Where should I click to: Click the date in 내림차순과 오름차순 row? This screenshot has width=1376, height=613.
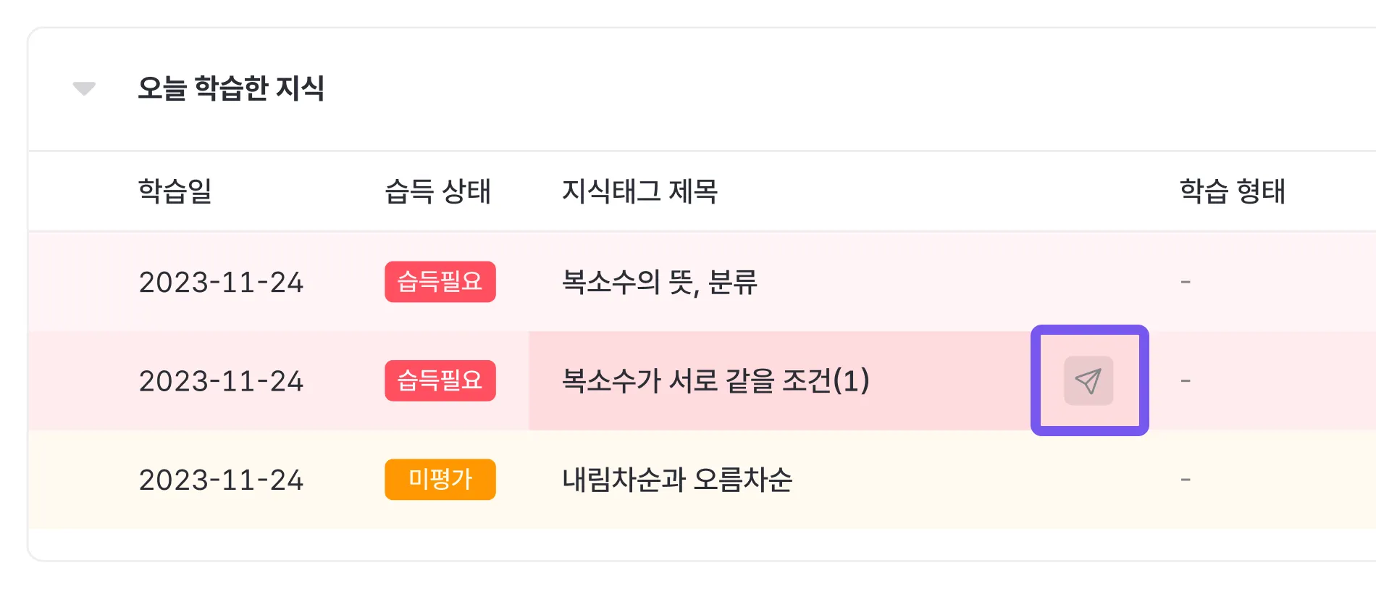point(221,480)
